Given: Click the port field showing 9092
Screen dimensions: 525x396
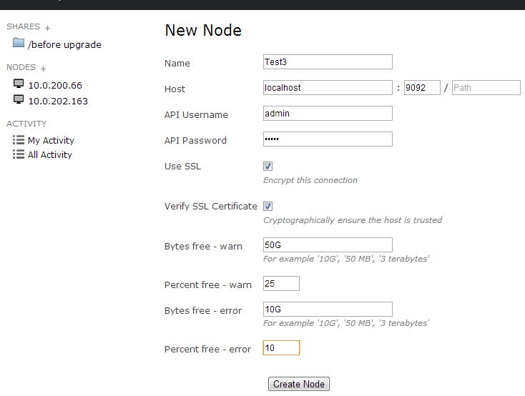Looking at the screenshot, I should click(422, 88).
